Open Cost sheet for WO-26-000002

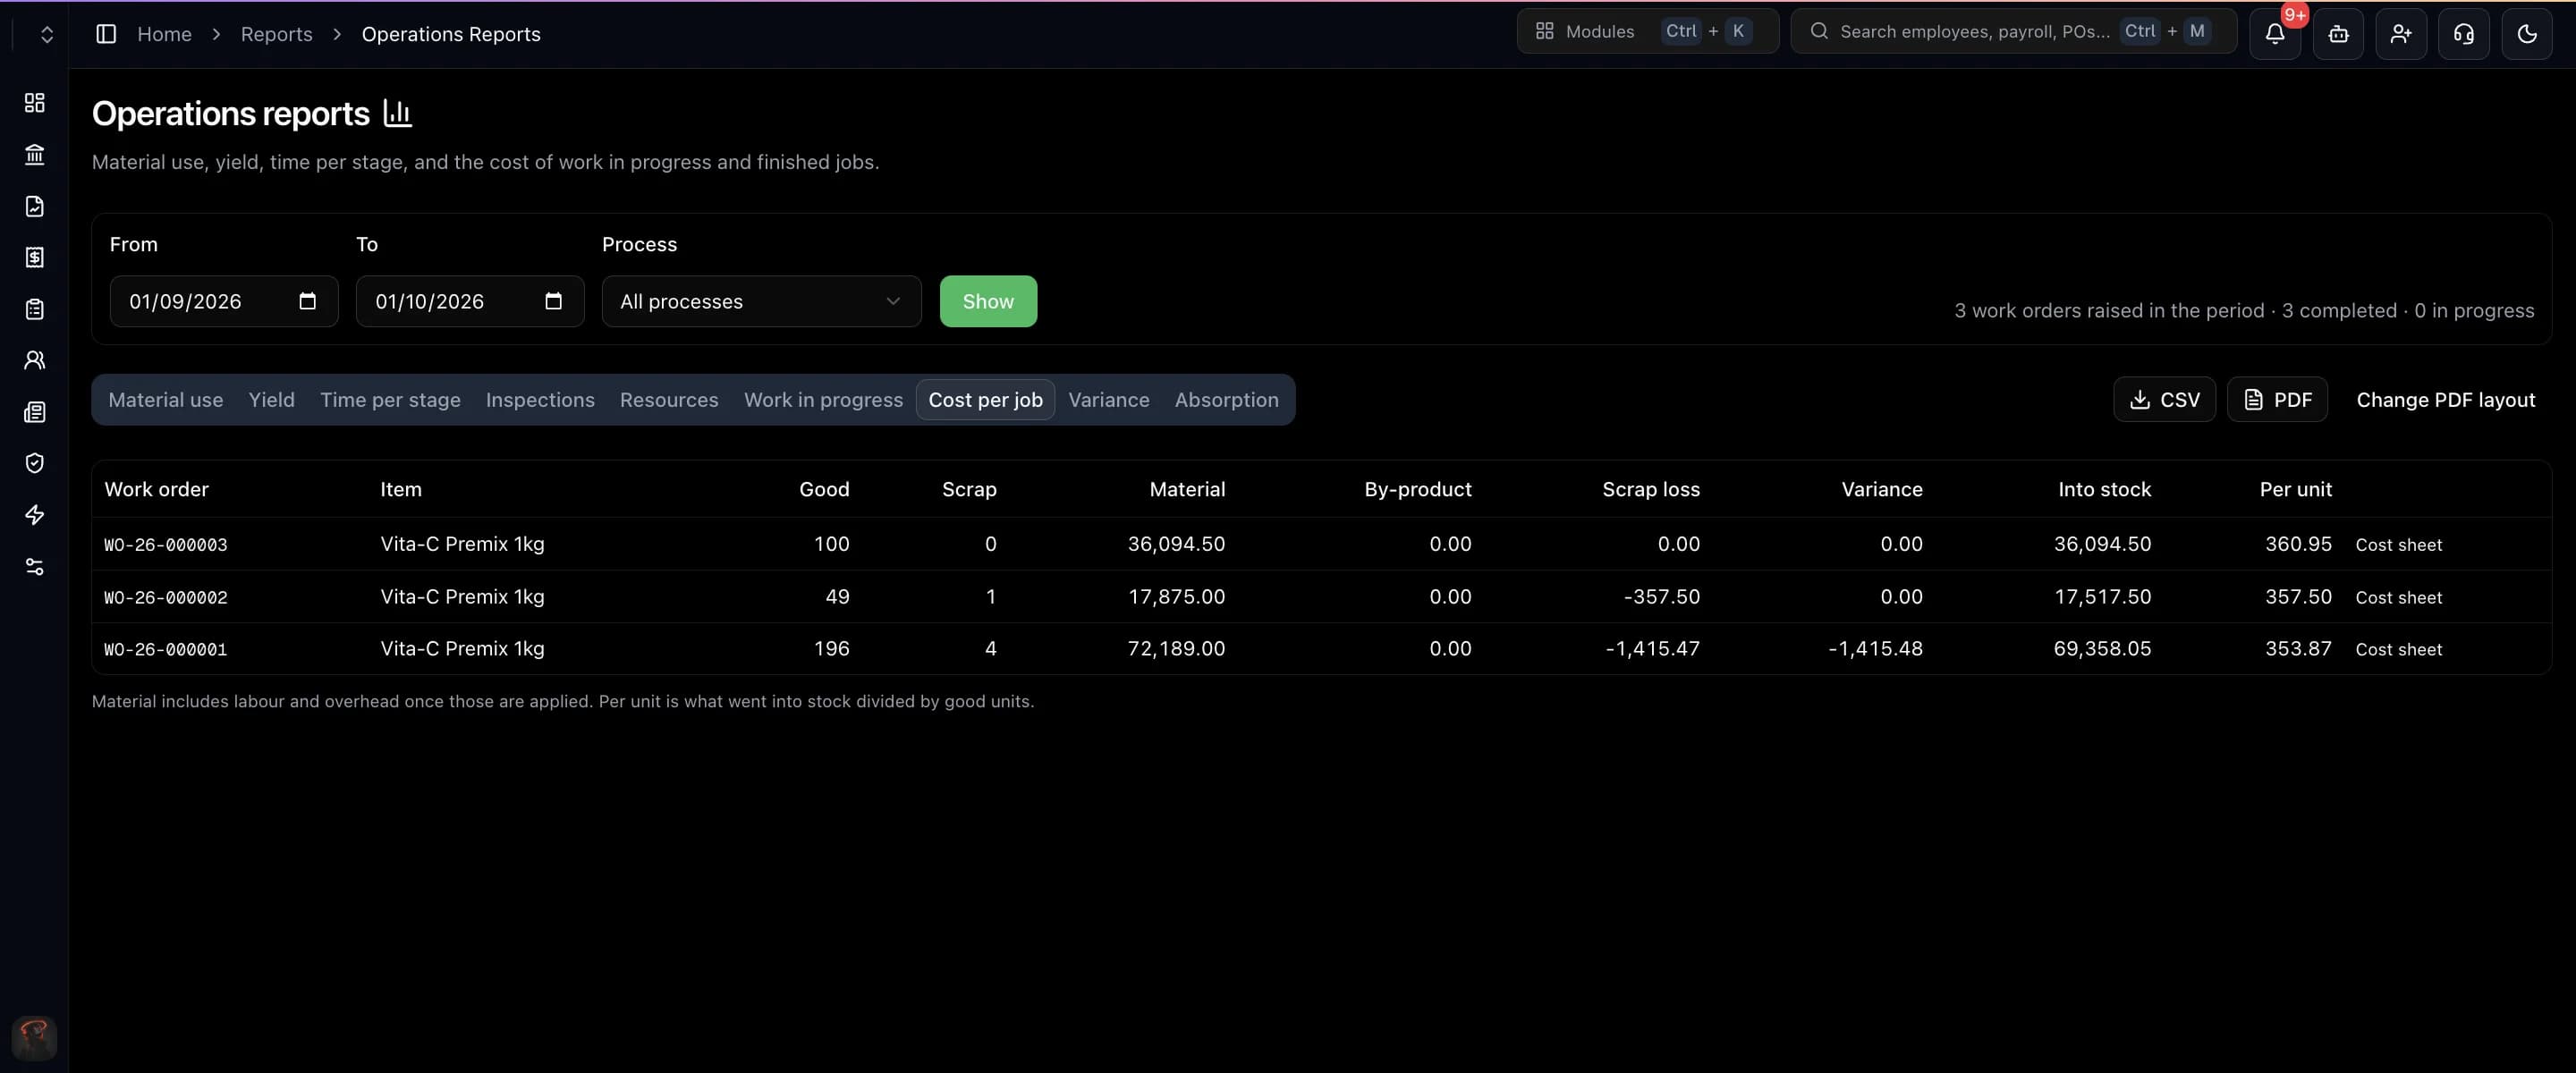pyautogui.click(x=2398, y=597)
